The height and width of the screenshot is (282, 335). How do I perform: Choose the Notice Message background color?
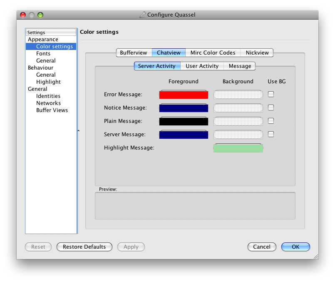tap(238, 108)
